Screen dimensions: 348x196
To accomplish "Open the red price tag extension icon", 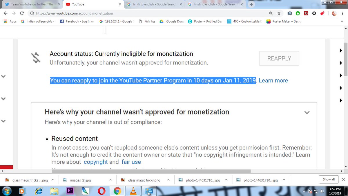I will point(322,13).
